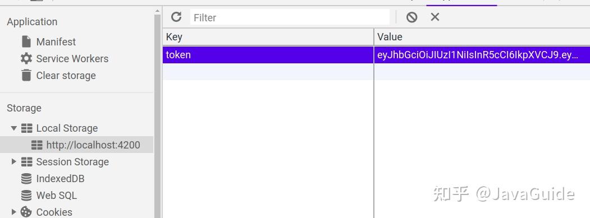Open the Session Storage item

click(72, 161)
